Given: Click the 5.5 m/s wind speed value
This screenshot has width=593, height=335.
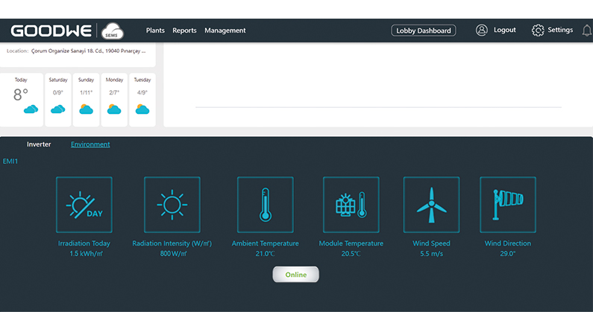Looking at the screenshot, I should (x=432, y=254).
